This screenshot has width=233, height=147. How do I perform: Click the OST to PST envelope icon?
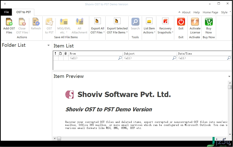49,22
